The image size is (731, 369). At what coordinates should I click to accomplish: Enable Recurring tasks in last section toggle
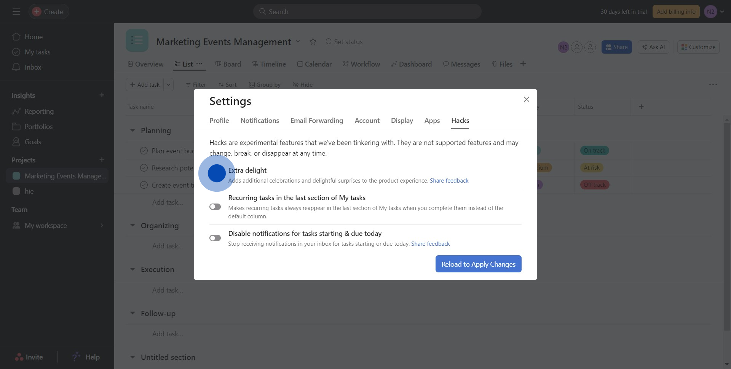[215, 207]
